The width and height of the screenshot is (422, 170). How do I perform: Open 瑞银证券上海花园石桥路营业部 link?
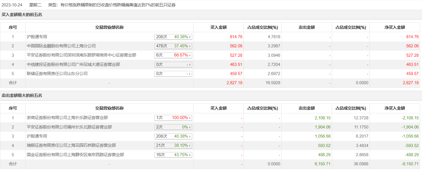coord(71,145)
